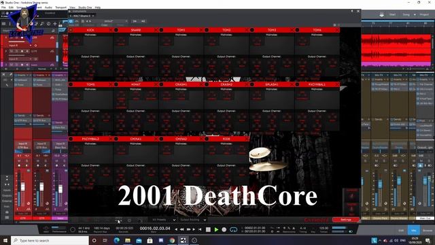Open the Output Routing dropdown

tap(193, 220)
